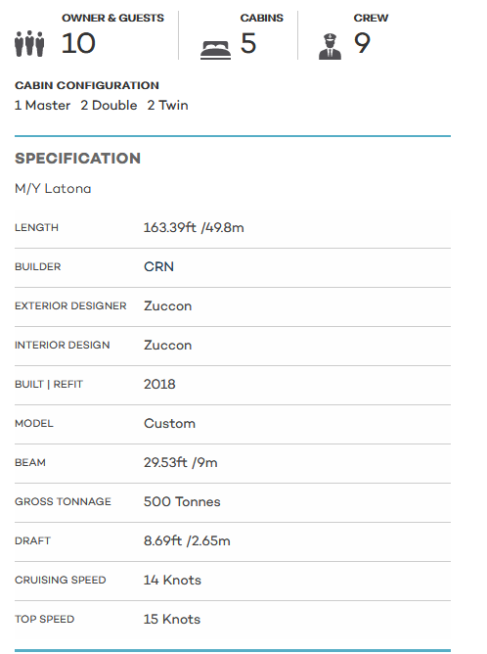This screenshot has width=487, height=654.
Task: Click the Cabin Configuration heading
Action: coord(87,85)
